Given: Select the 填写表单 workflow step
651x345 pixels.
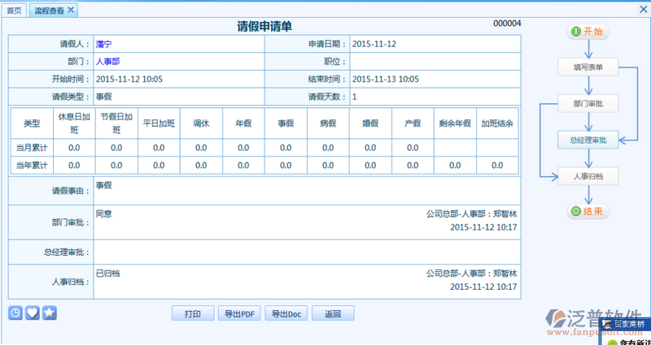Looking at the screenshot, I should (587, 67).
